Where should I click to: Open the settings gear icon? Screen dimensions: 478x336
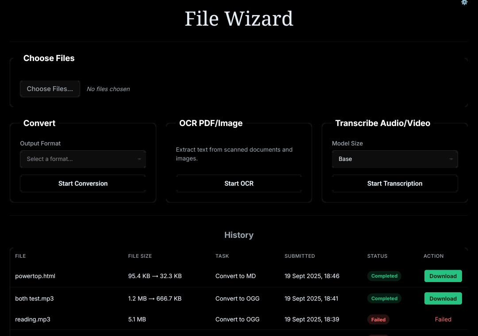[x=464, y=3]
